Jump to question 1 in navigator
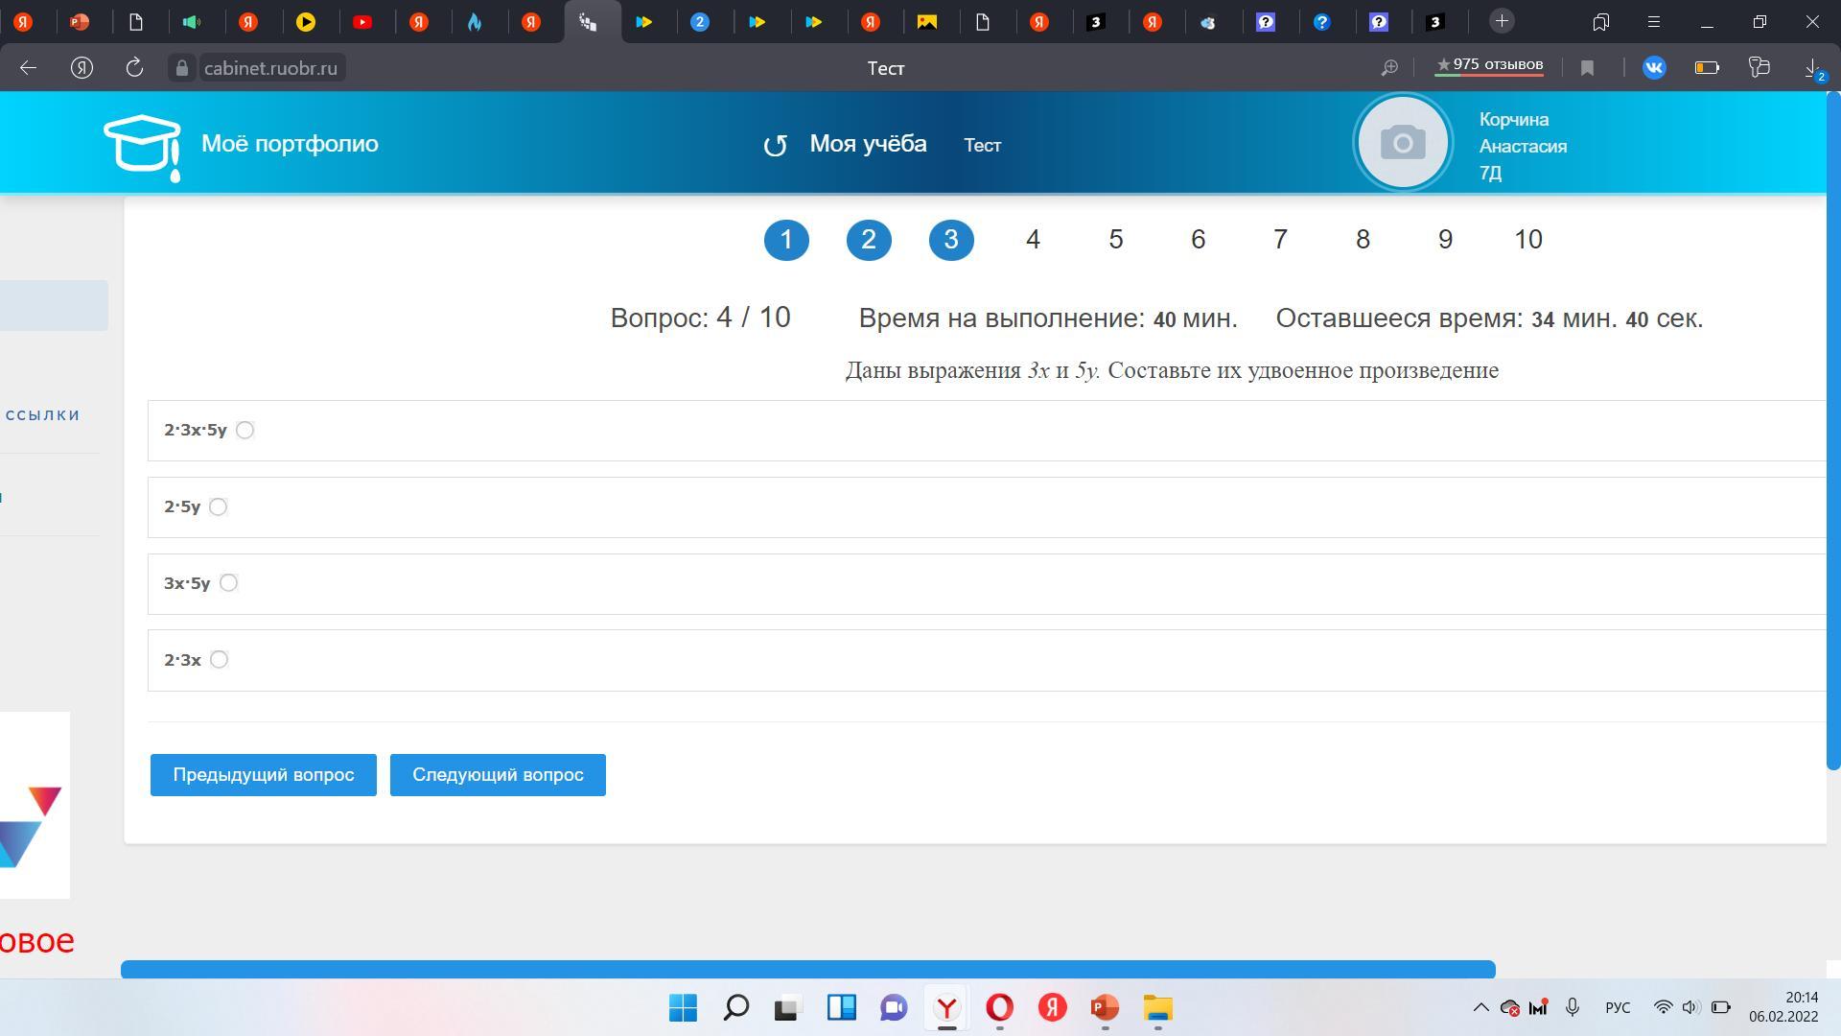The image size is (1841, 1036). tap(786, 240)
